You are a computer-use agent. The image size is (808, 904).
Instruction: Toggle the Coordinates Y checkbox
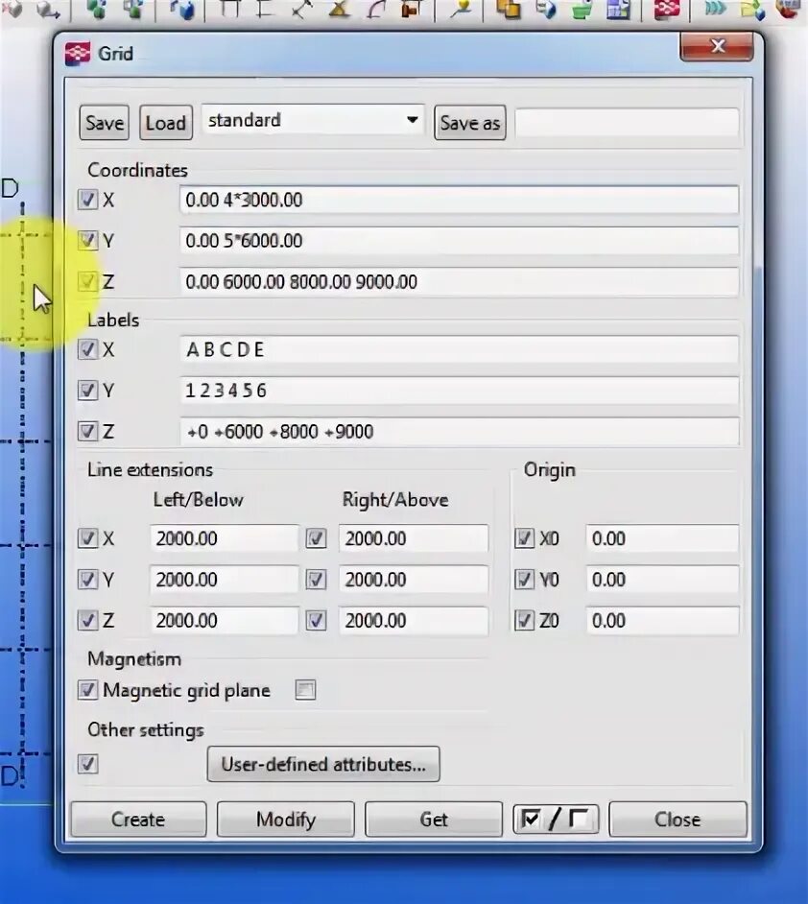tap(87, 241)
